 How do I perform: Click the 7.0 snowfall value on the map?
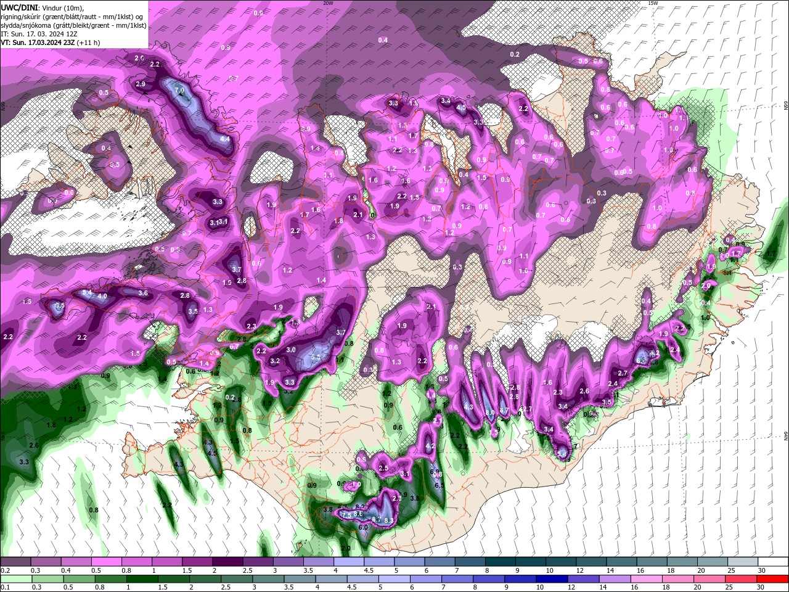(179, 90)
